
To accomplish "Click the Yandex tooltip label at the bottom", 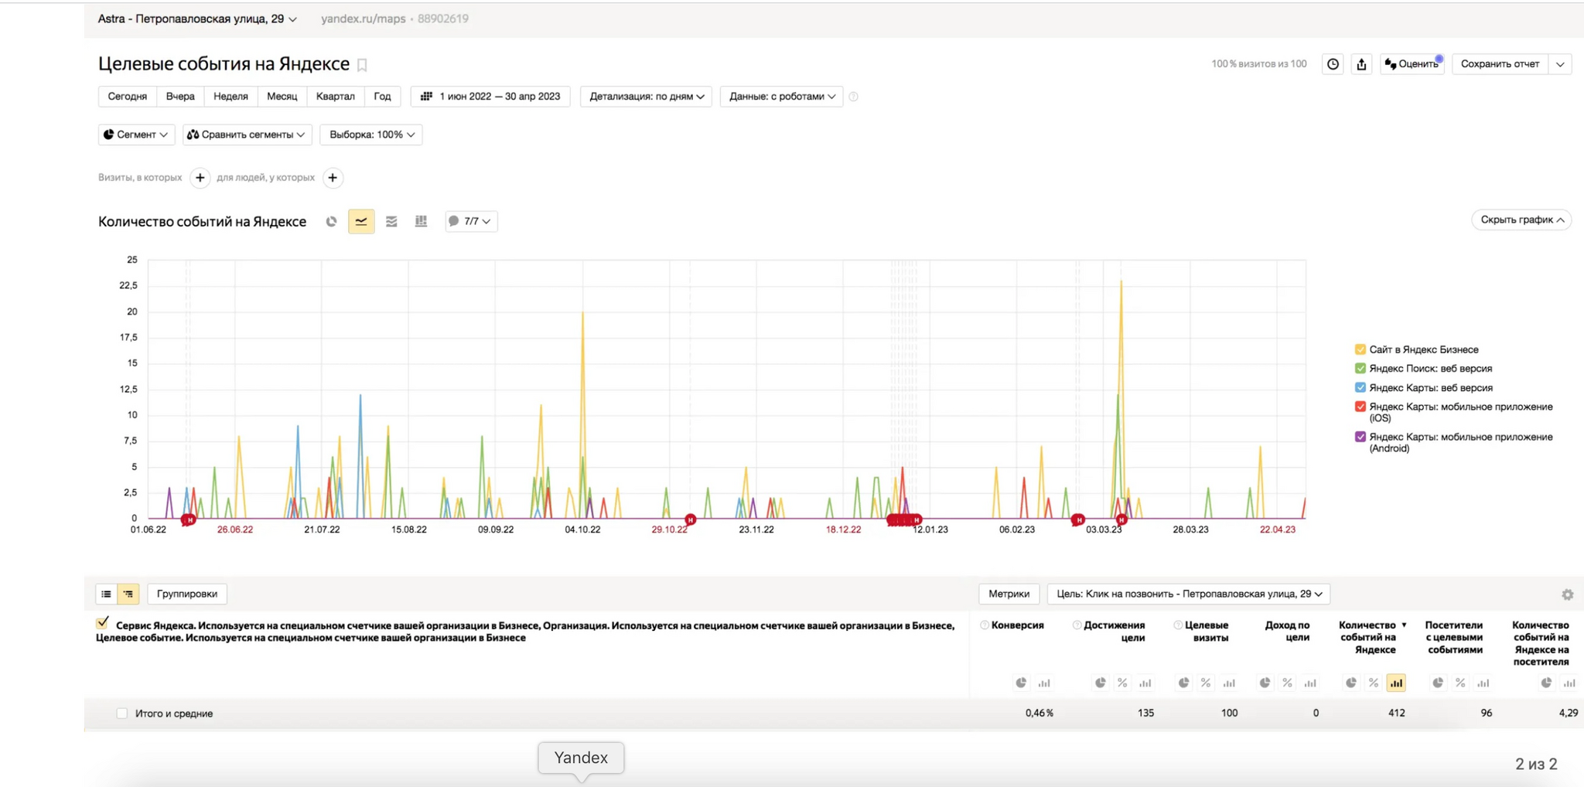I will point(581,758).
